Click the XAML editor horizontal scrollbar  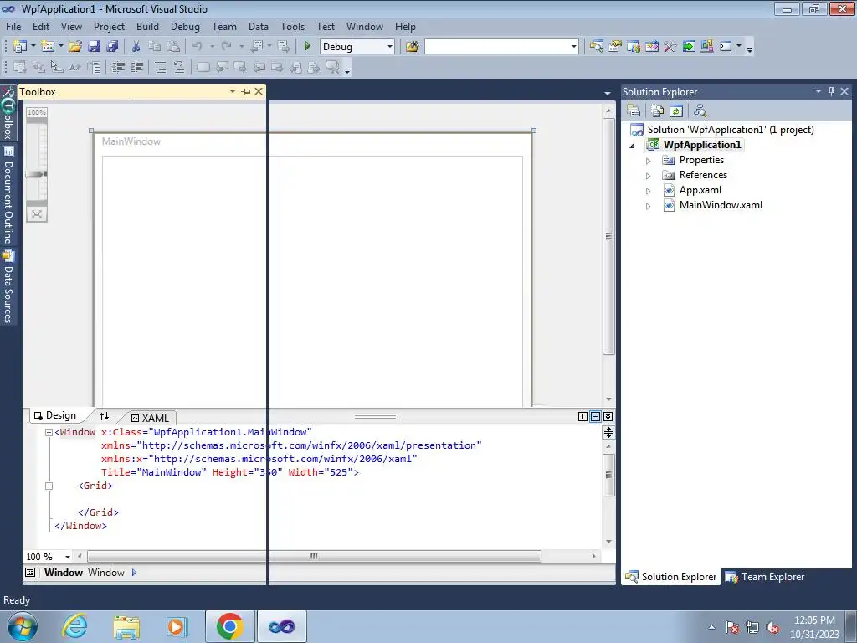tap(314, 556)
